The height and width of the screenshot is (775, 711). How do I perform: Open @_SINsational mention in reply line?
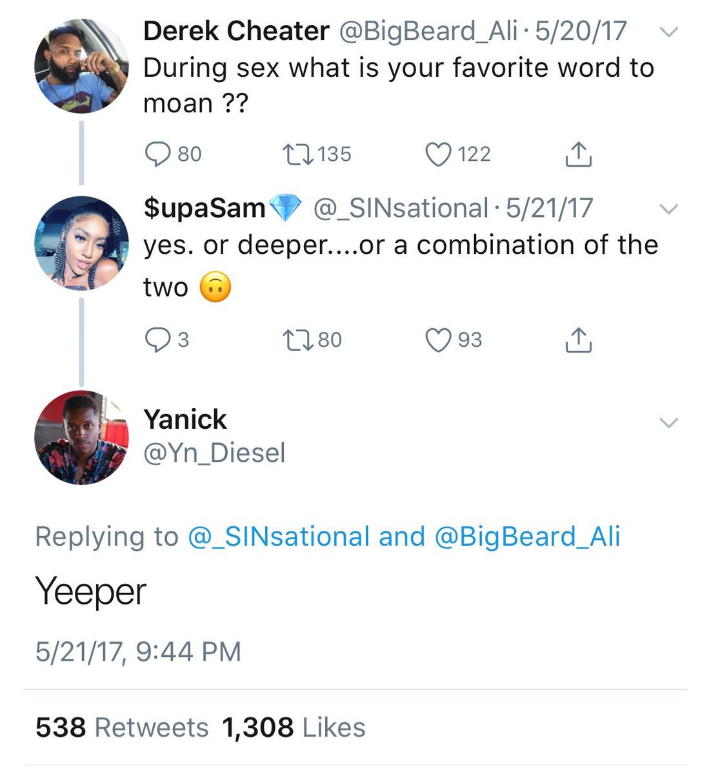(278, 537)
